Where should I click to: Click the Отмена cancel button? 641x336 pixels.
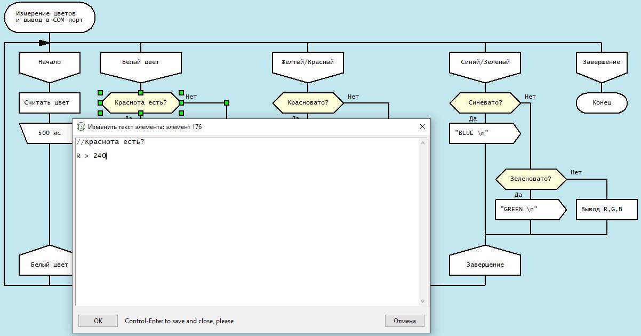[x=404, y=321]
